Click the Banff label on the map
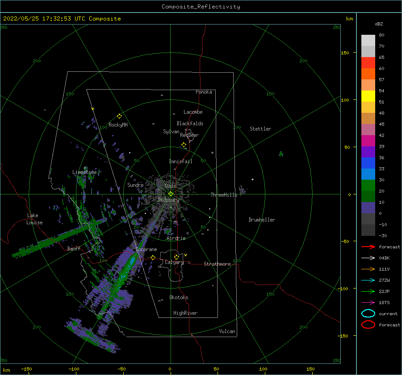The image size is (402, 375). [74, 248]
